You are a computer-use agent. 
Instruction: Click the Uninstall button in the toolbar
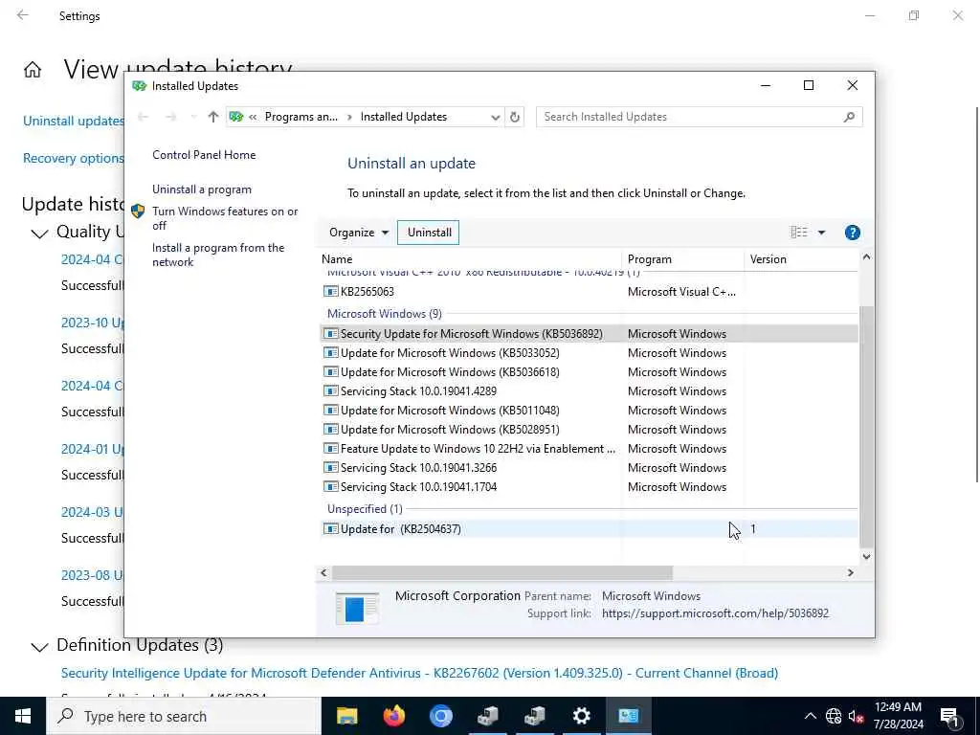[429, 233]
